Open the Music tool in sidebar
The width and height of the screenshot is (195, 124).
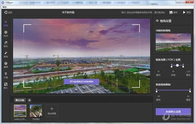pyautogui.click(x=6, y=44)
